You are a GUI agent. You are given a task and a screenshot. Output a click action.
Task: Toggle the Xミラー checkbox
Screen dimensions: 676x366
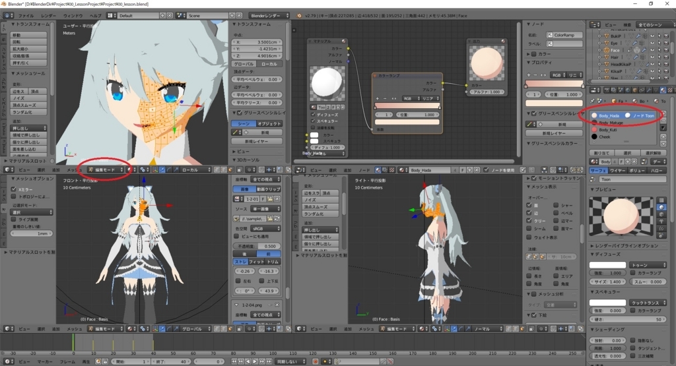coord(14,189)
